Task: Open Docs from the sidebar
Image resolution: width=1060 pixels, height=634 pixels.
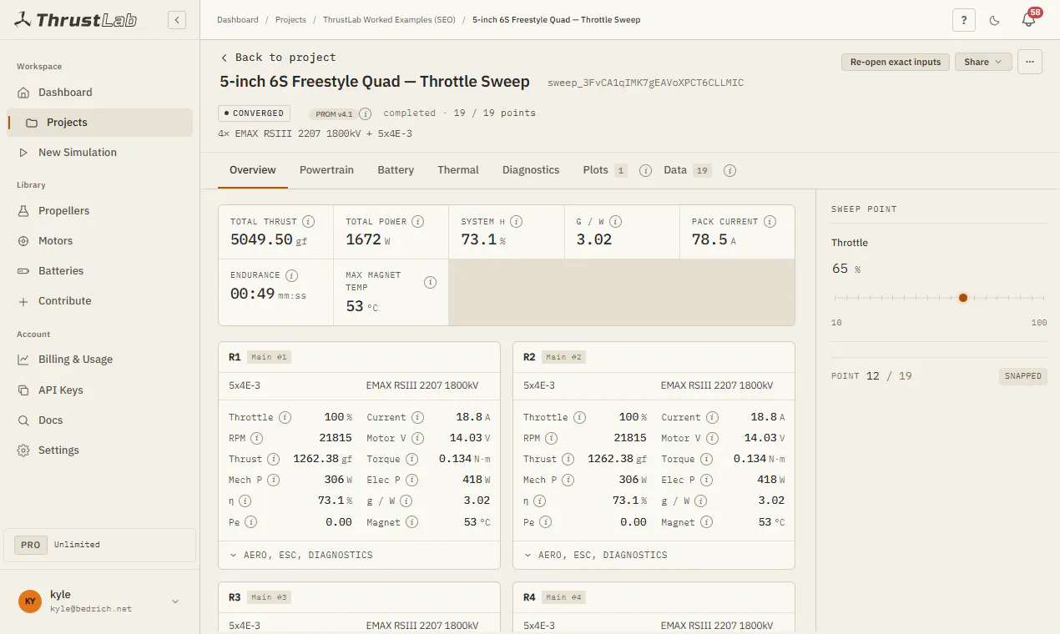Action: pos(100,420)
